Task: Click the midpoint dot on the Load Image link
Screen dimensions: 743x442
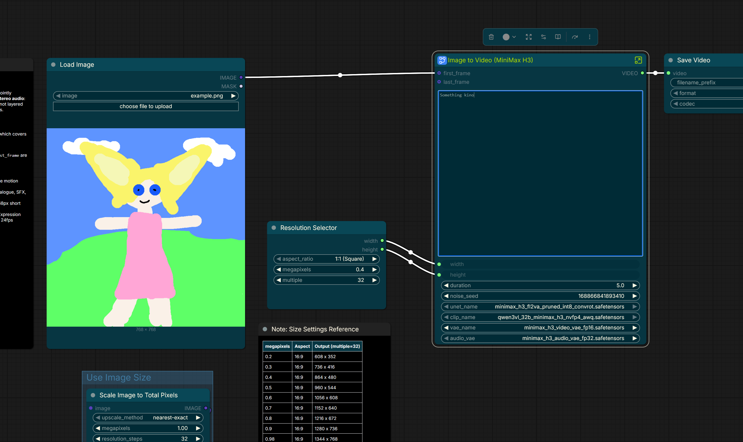Action: point(340,75)
